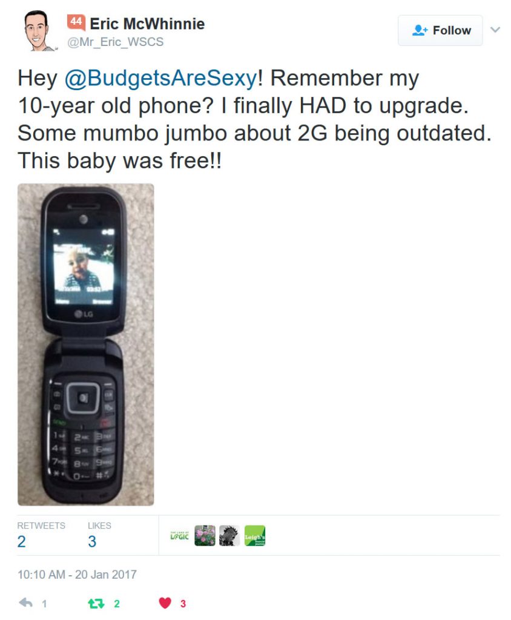Click the orange 44 badge icon

tap(76, 22)
